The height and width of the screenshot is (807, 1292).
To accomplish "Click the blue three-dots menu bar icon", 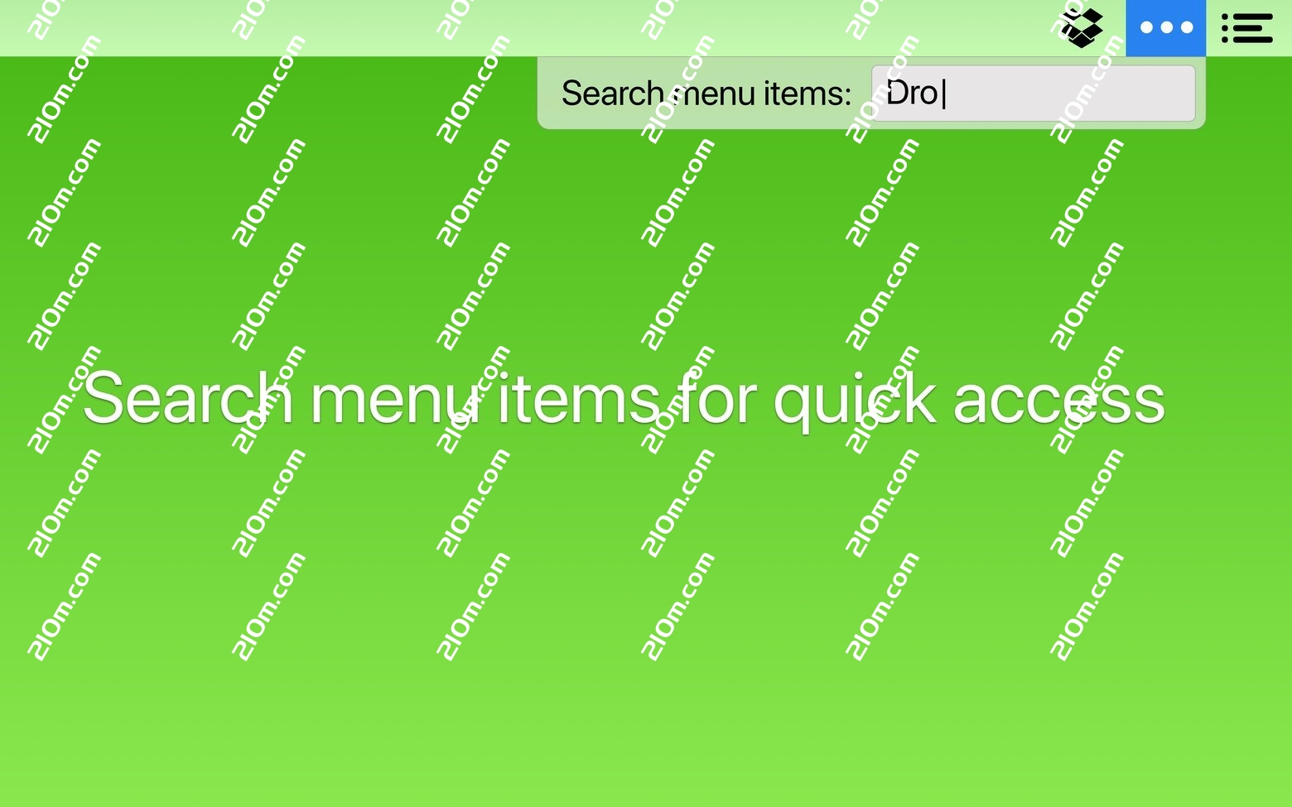I will tap(1165, 28).
